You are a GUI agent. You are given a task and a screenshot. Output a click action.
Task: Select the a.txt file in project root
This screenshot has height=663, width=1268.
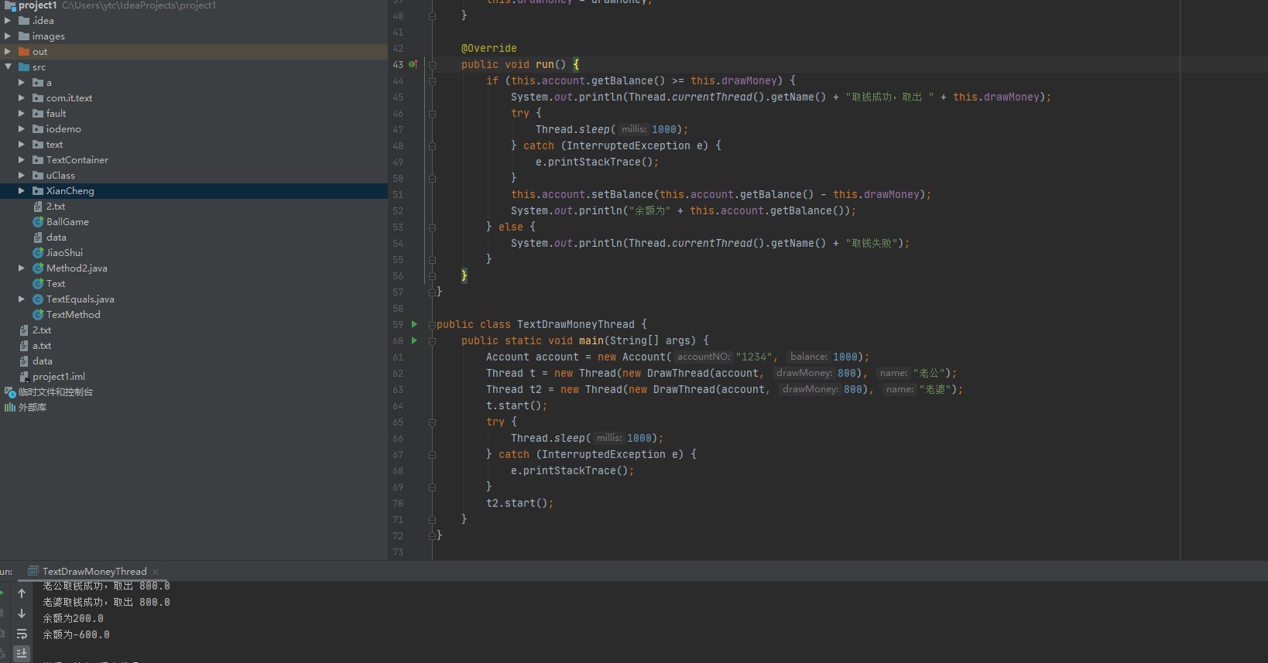click(x=42, y=346)
